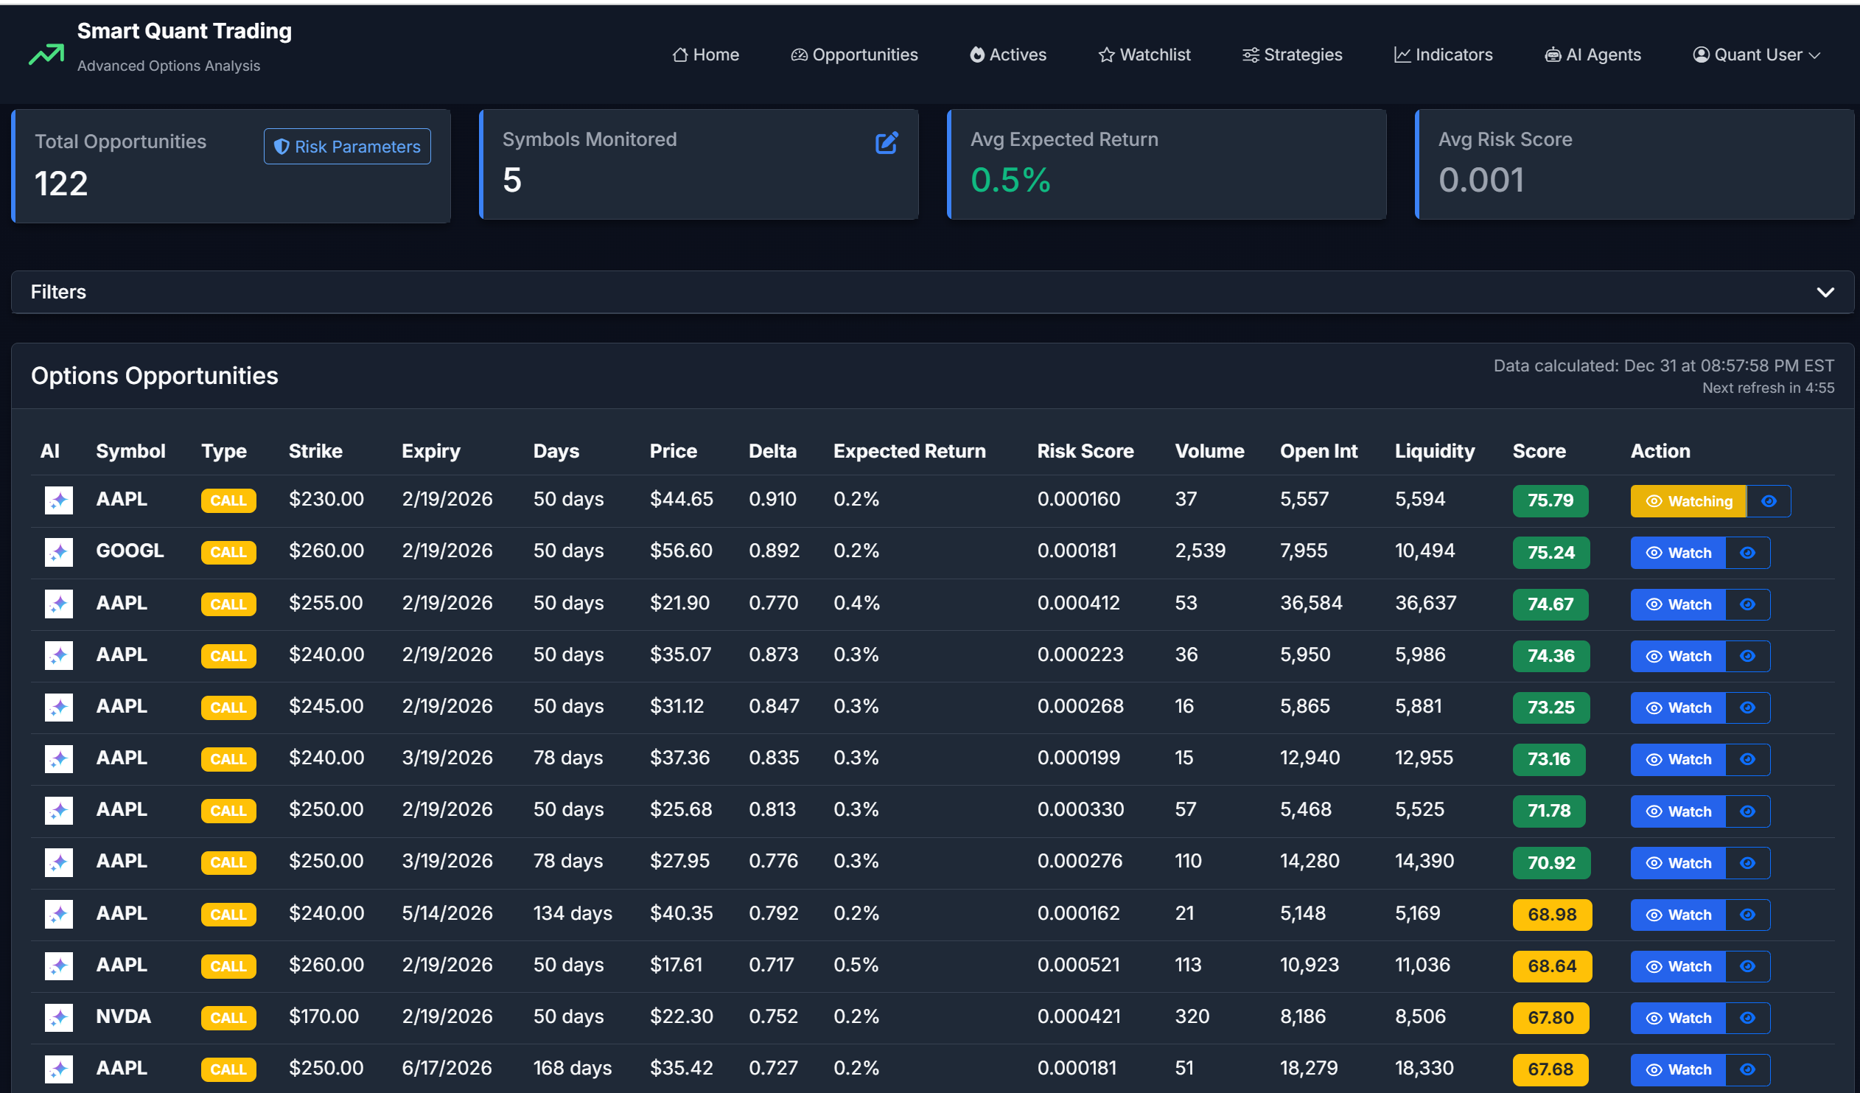1860x1093 pixels.
Task: Toggle the eye icon next to AAPL Watching button
Action: coord(1769,500)
